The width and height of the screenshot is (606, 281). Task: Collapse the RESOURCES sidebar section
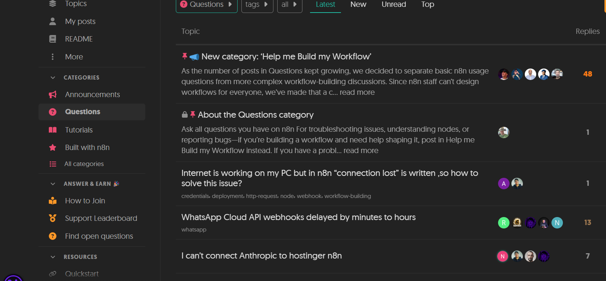(x=53, y=257)
